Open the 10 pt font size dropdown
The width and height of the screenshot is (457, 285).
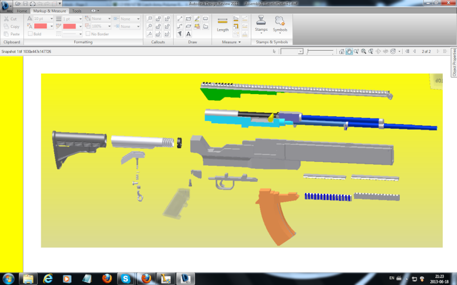[51, 19]
